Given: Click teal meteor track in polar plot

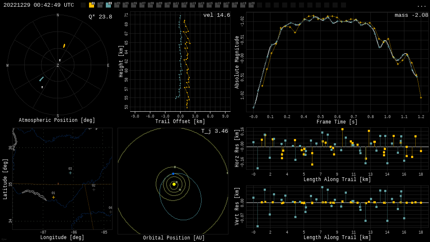Looking at the screenshot, I should click(41, 79).
